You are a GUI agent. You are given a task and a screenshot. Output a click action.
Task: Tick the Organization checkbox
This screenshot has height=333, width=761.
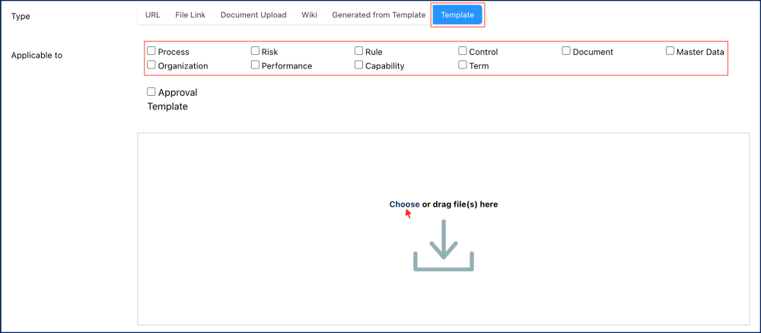pos(151,65)
